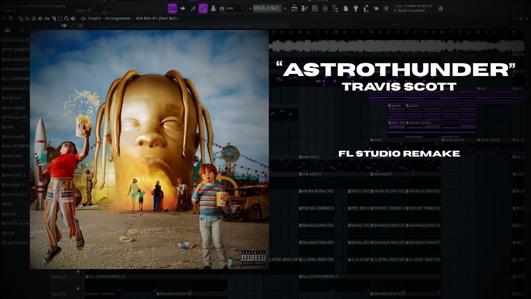Click bar 25 on the timeline ruler
531x299 pixels.
300,32
